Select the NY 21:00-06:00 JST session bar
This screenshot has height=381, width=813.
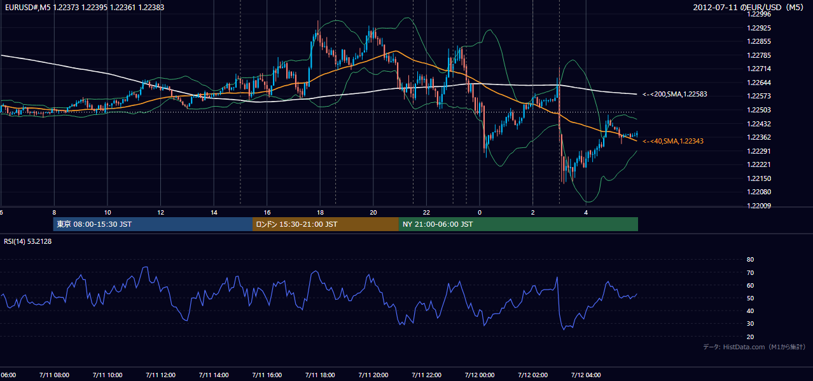pyautogui.click(x=518, y=224)
